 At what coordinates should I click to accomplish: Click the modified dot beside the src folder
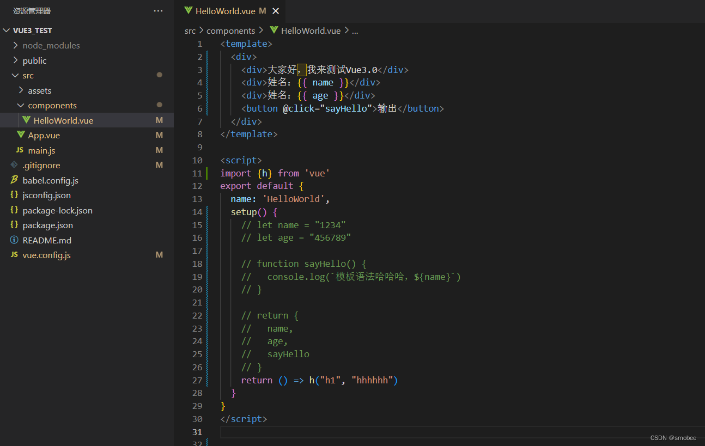(x=159, y=75)
